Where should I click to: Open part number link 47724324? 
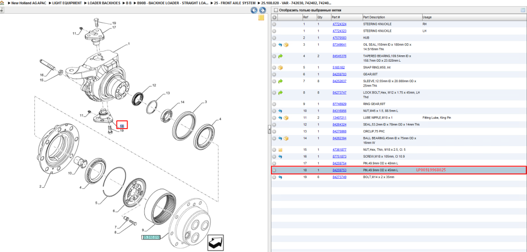tap(339, 24)
